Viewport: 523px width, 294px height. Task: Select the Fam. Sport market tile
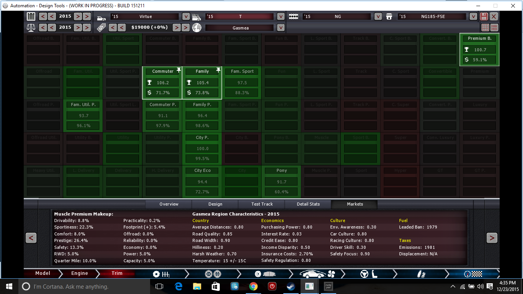(x=242, y=83)
